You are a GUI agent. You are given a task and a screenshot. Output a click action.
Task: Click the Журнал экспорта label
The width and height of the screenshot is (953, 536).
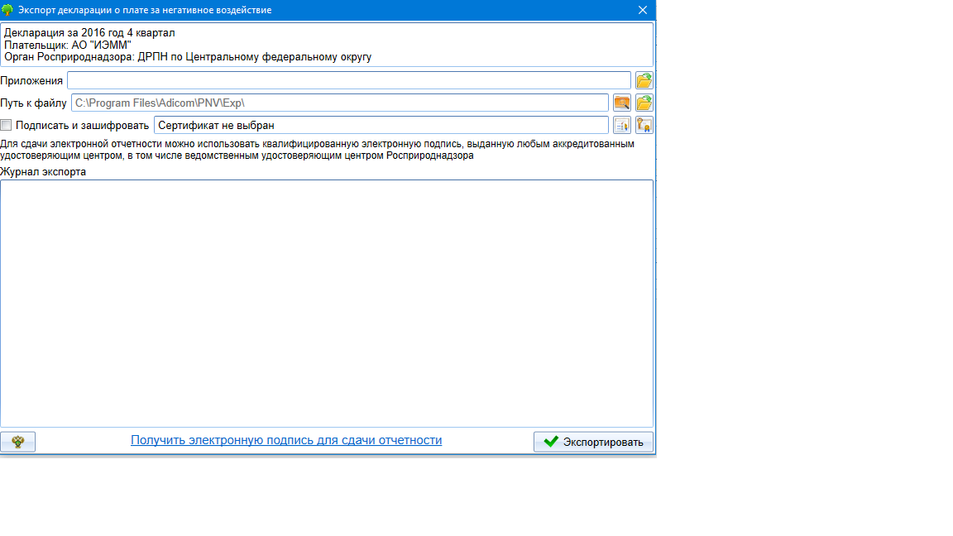[x=43, y=172]
